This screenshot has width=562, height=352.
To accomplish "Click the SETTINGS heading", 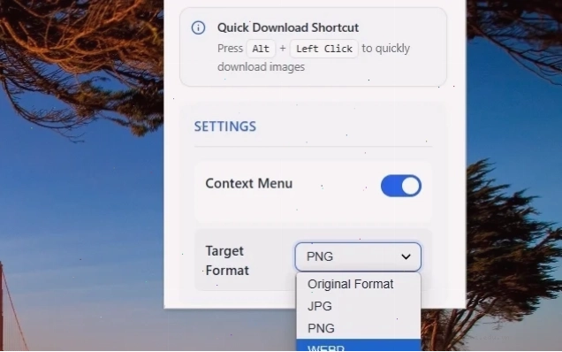I will tap(225, 126).
